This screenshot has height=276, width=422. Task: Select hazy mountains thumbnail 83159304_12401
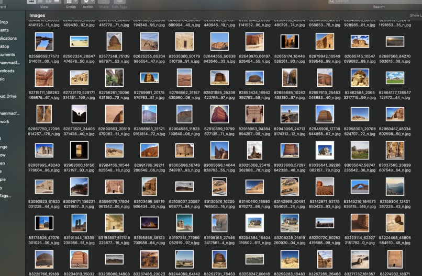[x=395, y=187]
